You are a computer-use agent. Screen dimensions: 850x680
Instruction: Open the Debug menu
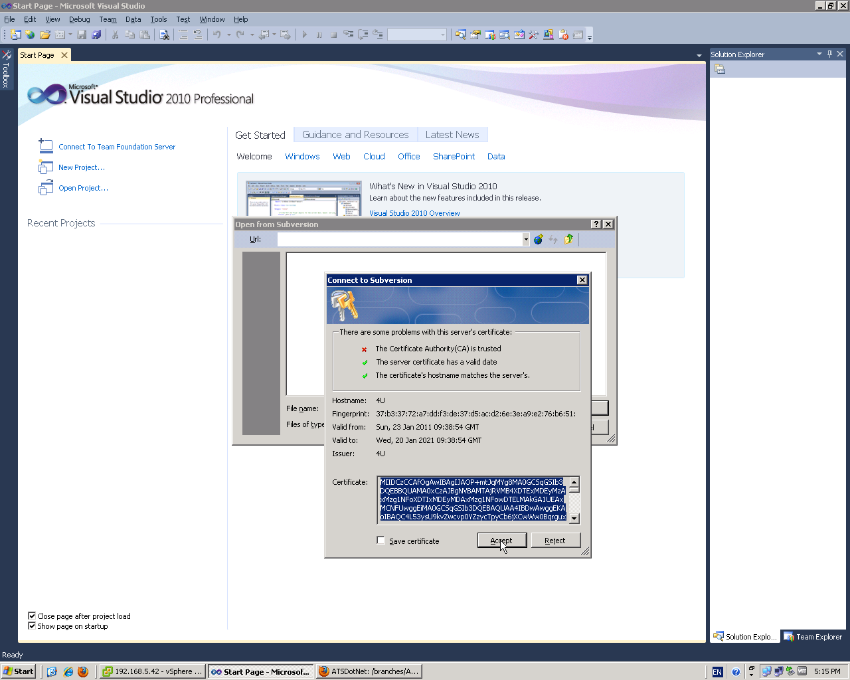80,19
